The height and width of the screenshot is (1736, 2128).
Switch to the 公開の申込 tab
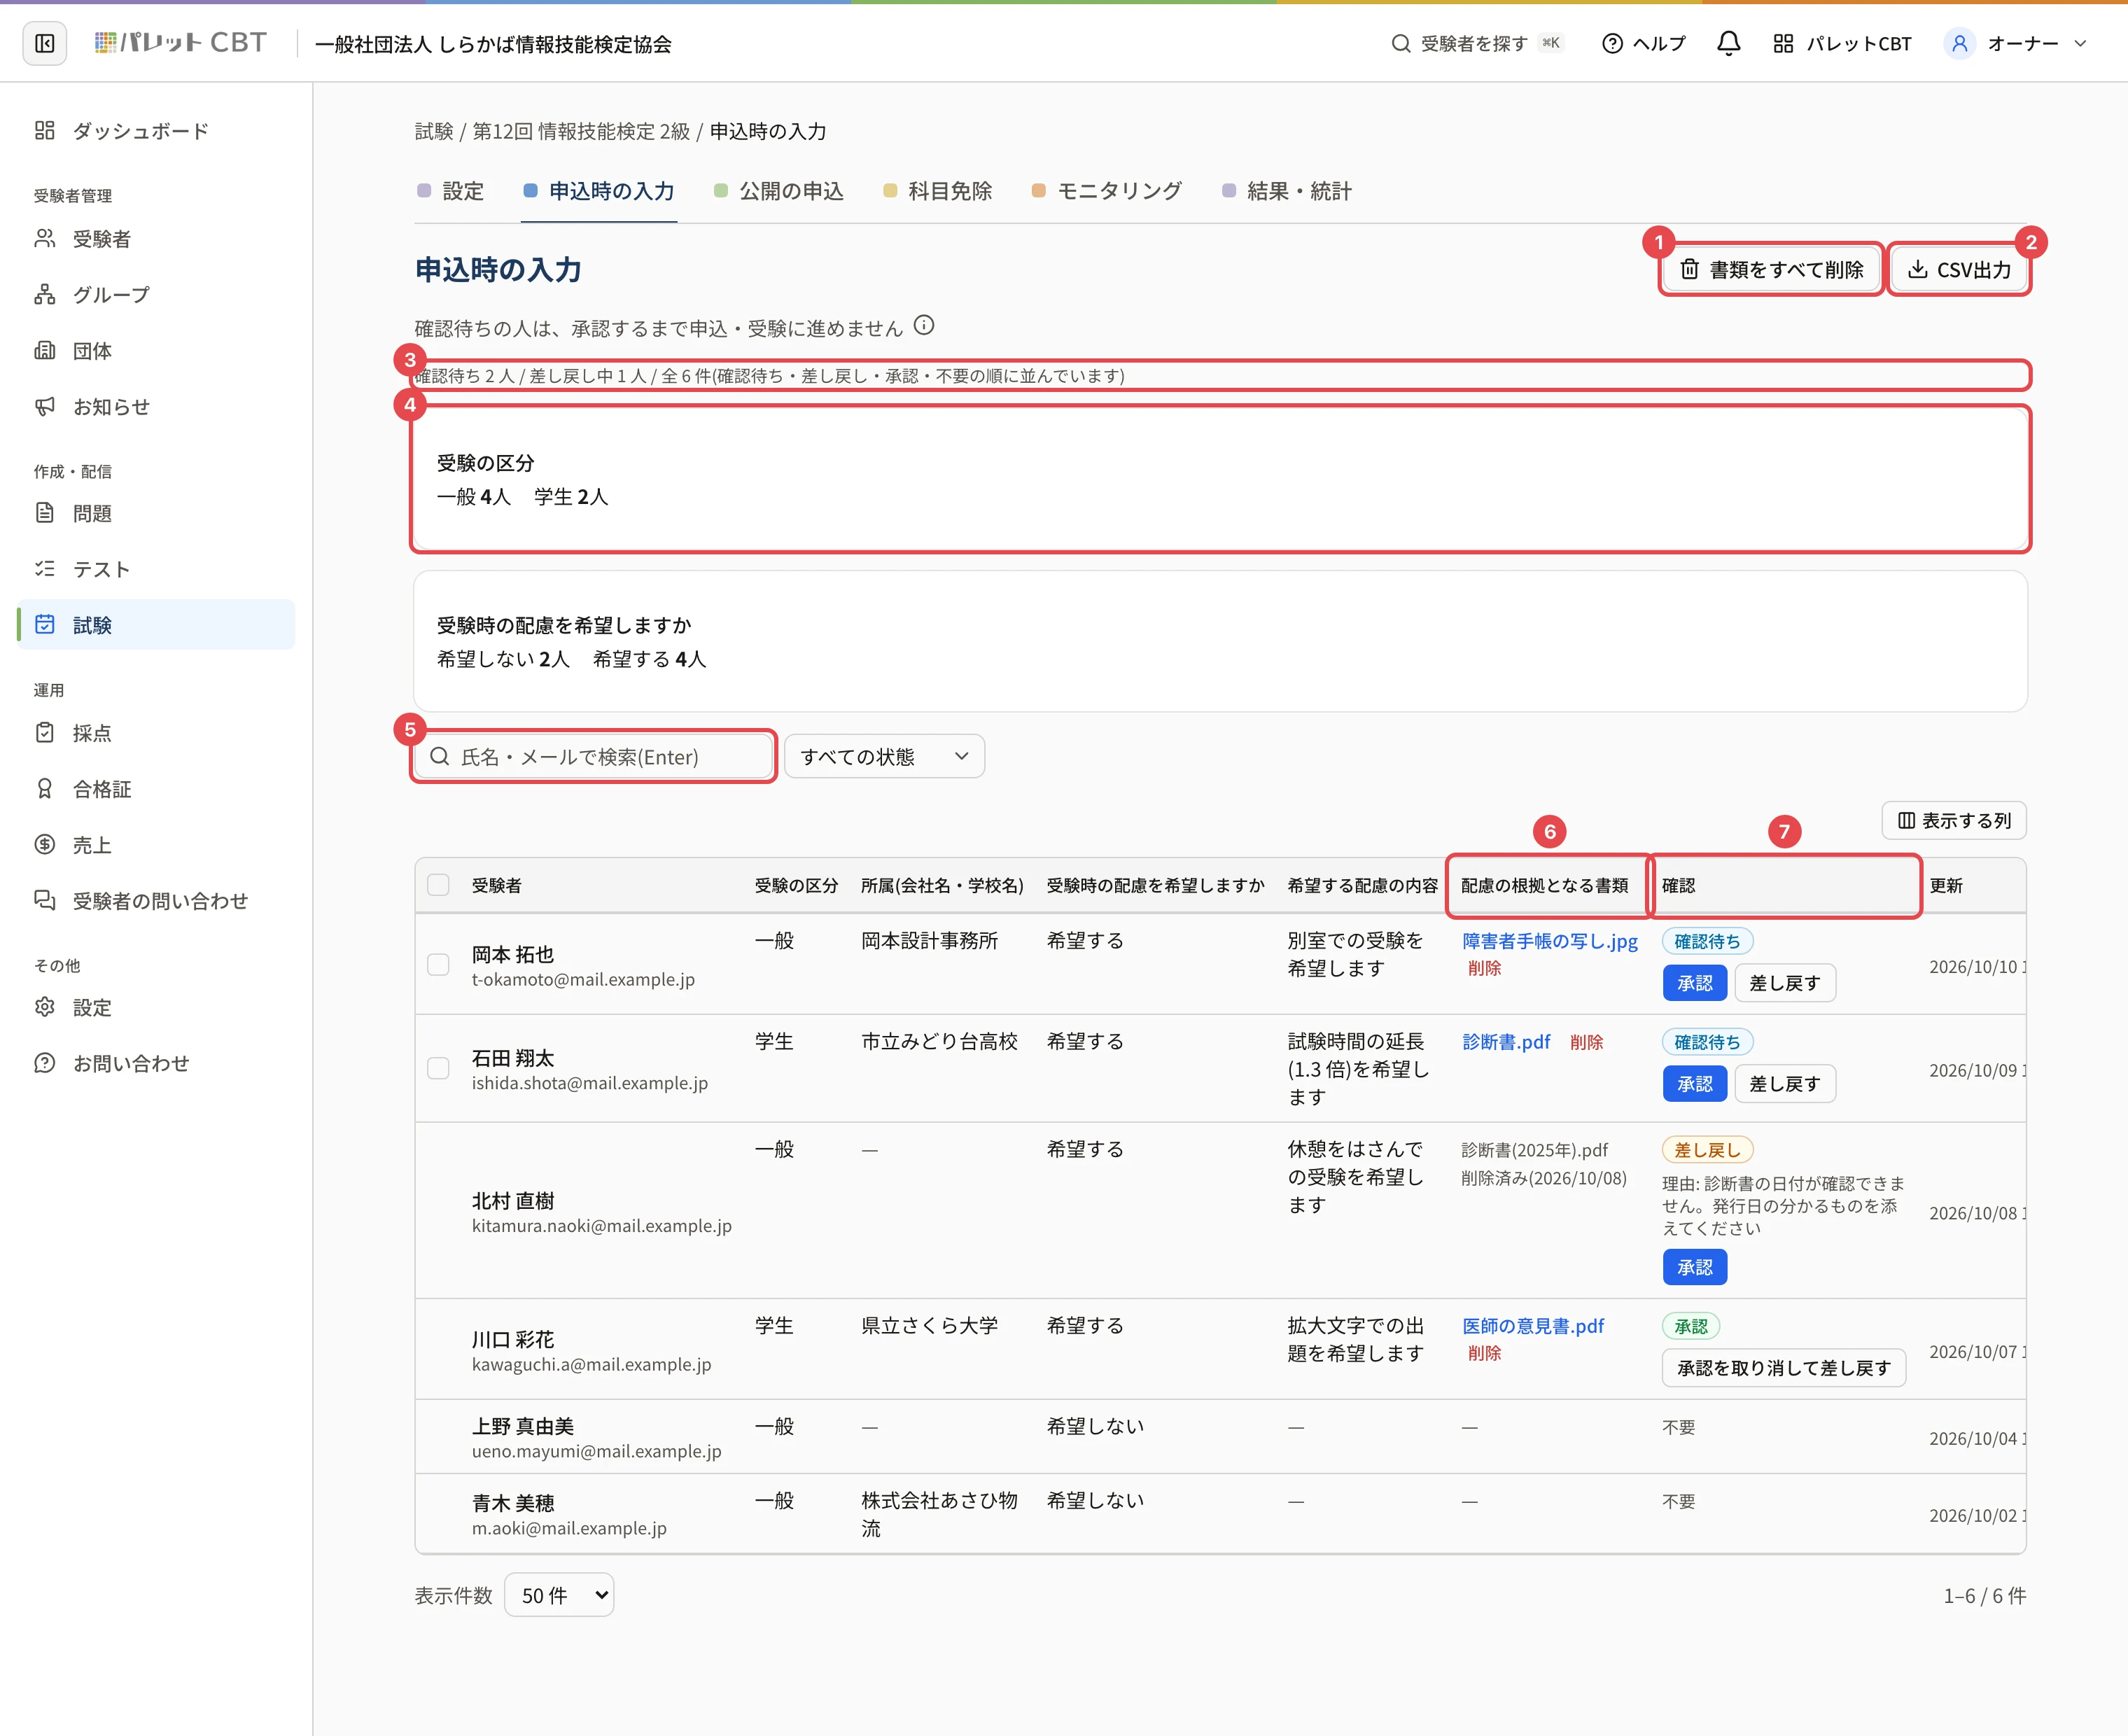[x=779, y=191]
